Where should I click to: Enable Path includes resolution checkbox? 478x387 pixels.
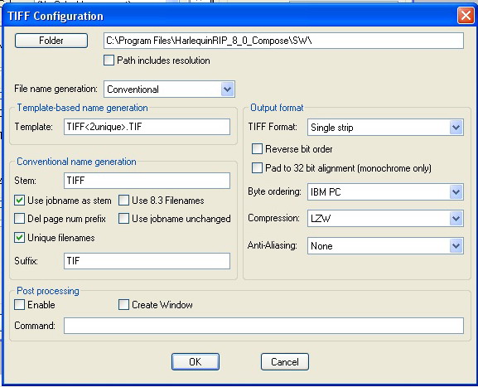click(x=109, y=60)
